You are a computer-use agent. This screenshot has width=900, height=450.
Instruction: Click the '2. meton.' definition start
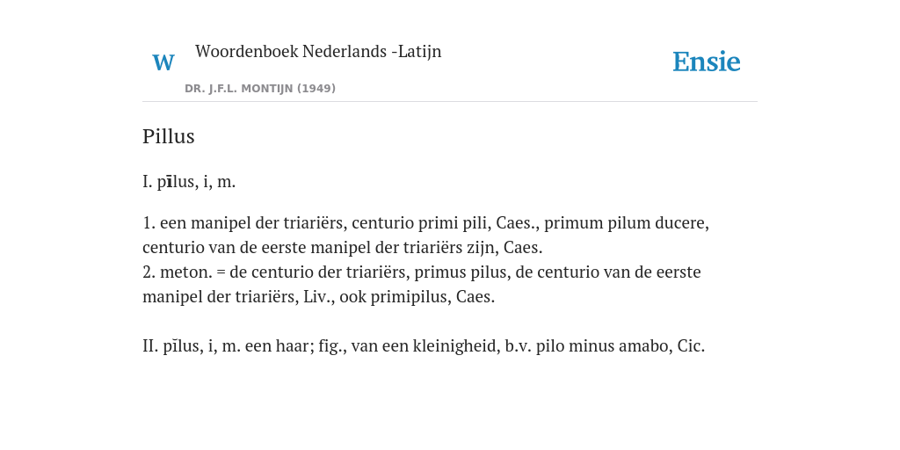(178, 272)
